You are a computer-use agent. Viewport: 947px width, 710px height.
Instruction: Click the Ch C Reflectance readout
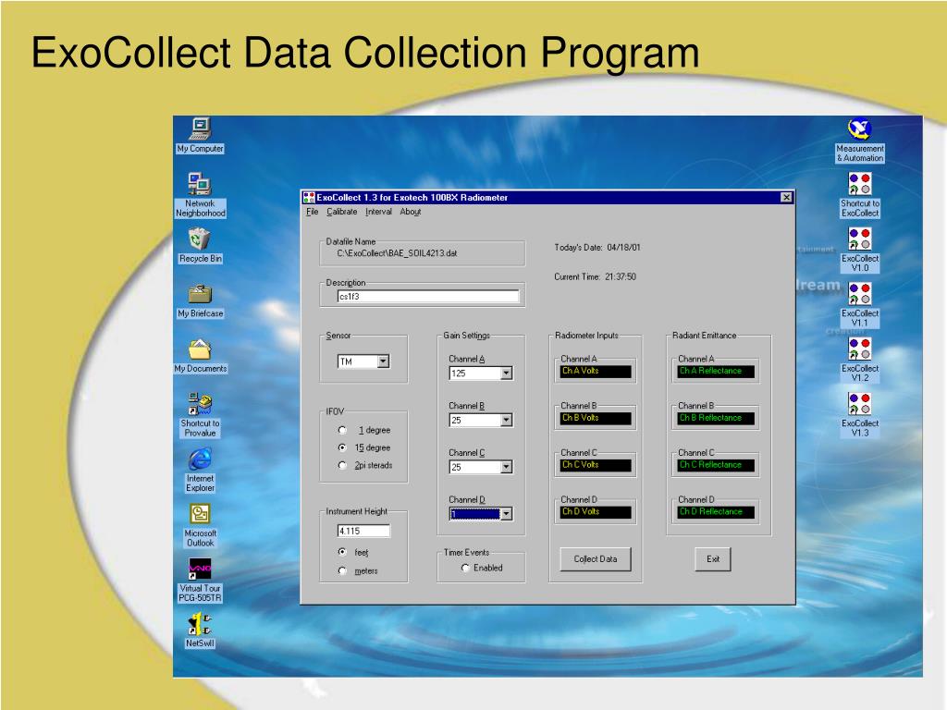[716, 465]
